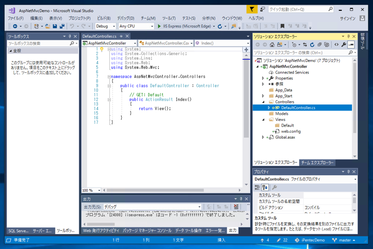Click the light bulb quick action on line 1
373x249 pixels.
(x=102, y=49)
